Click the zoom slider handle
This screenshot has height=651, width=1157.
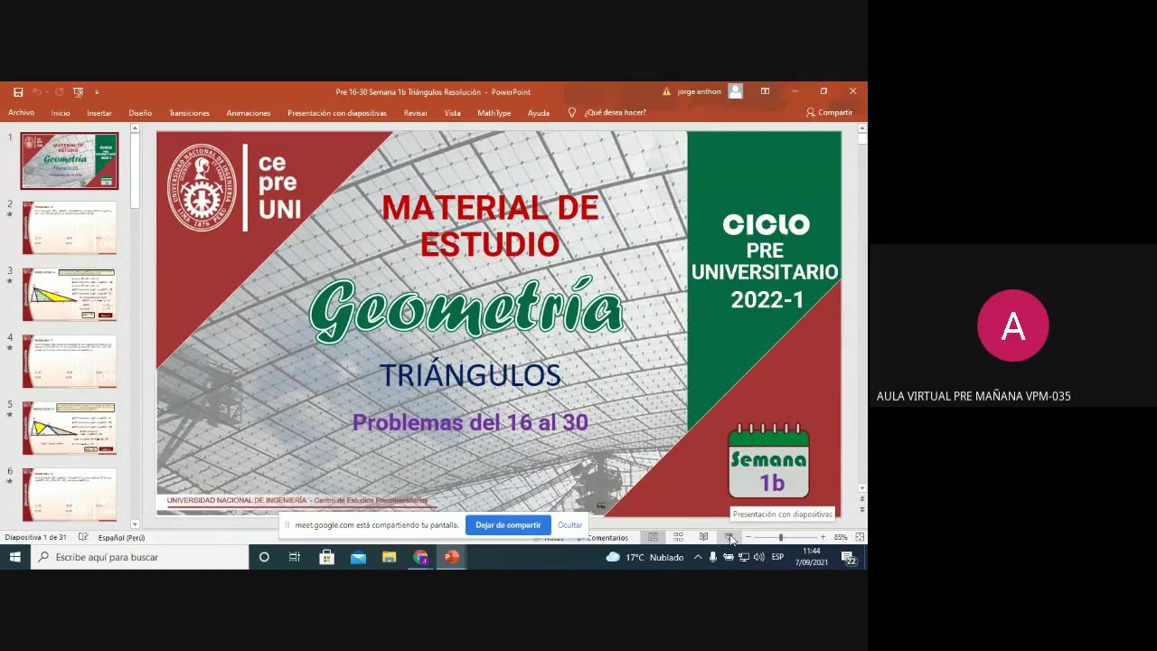click(x=781, y=537)
